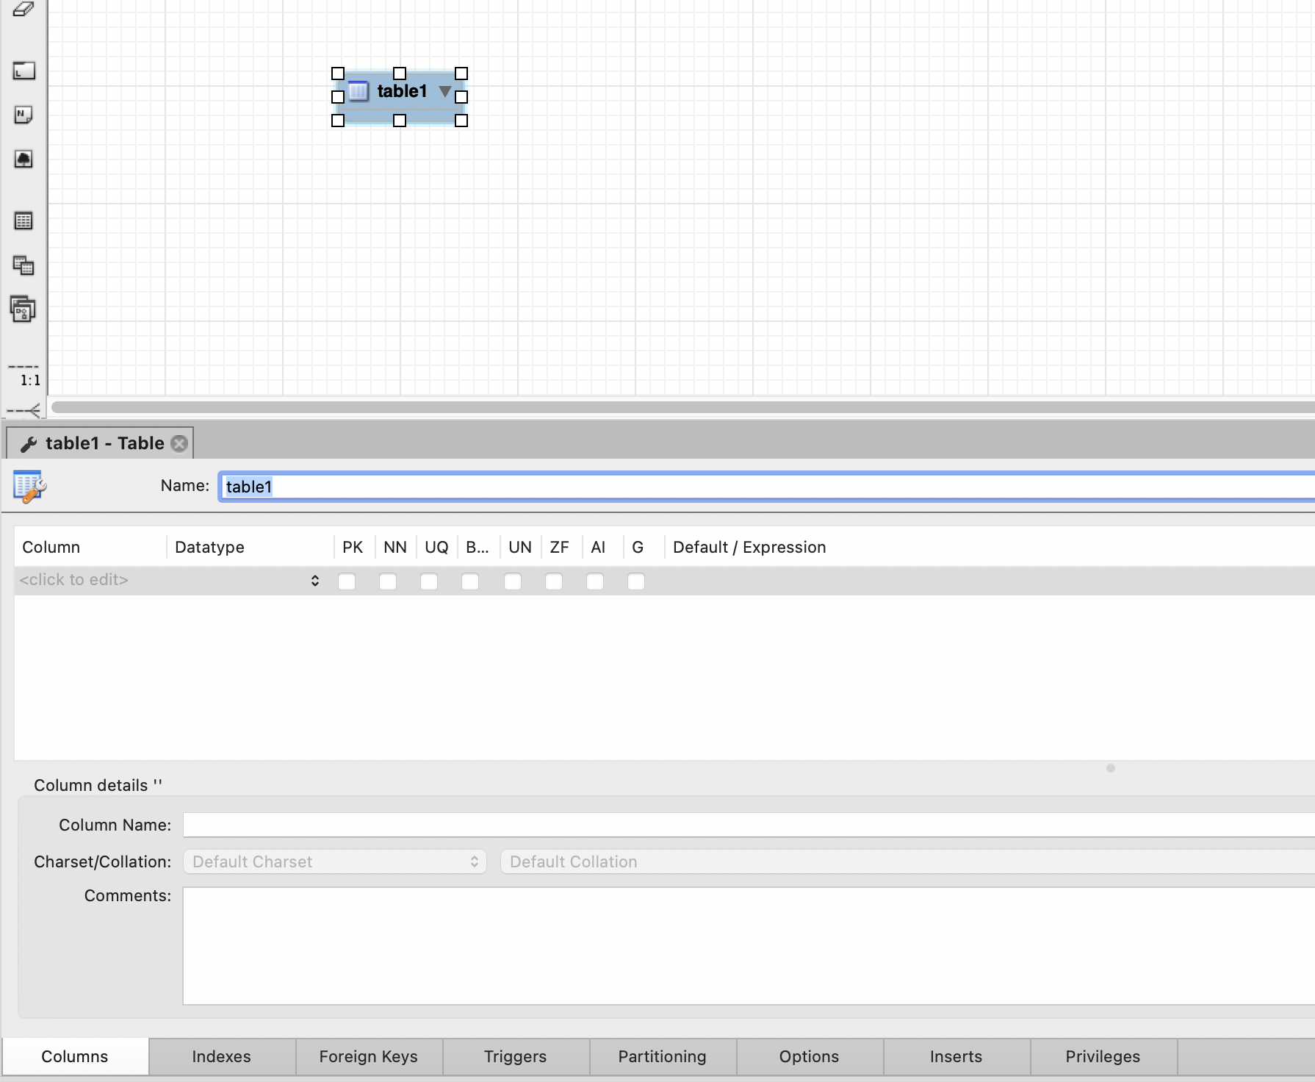Image resolution: width=1315 pixels, height=1082 pixels.
Task: Check the AI (Auto Increment) checkbox
Action: [595, 581]
